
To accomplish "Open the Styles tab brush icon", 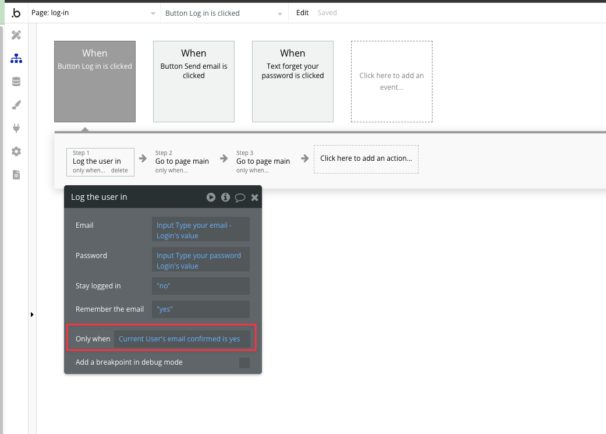I will tap(16, 105).
